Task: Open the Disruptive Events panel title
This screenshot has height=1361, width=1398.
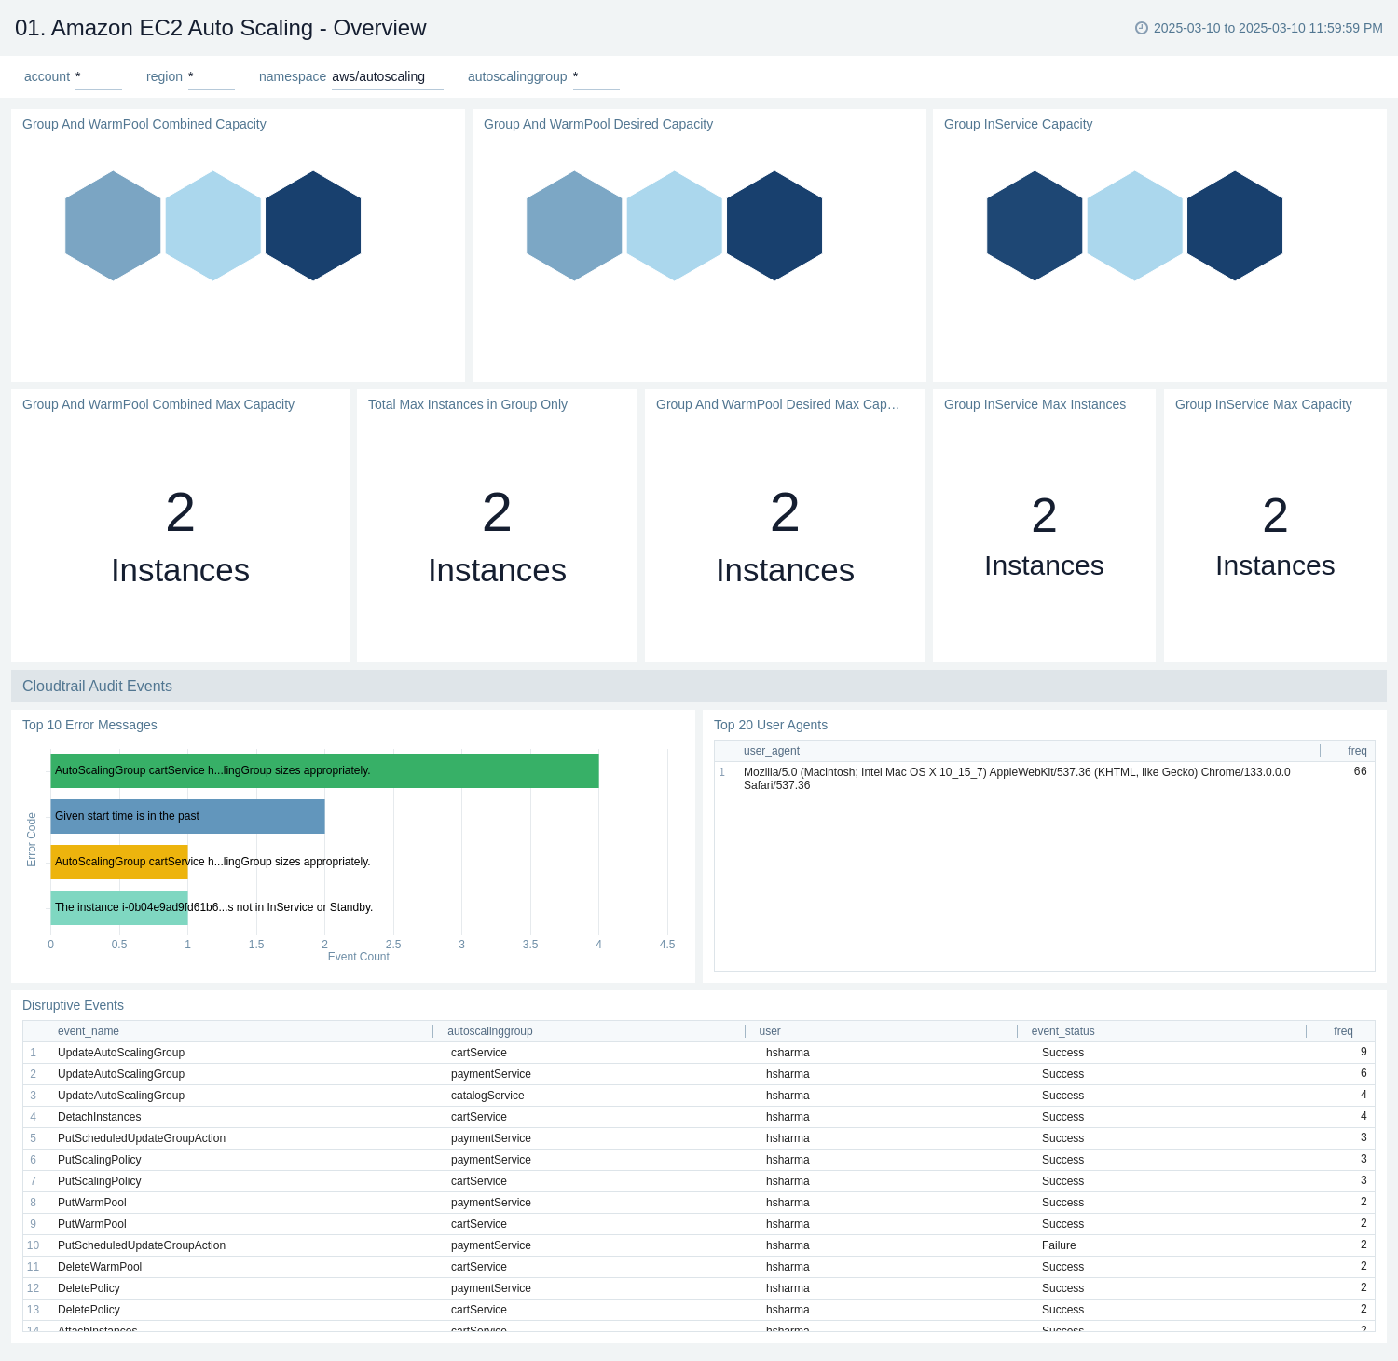Action: point(72,1005)
